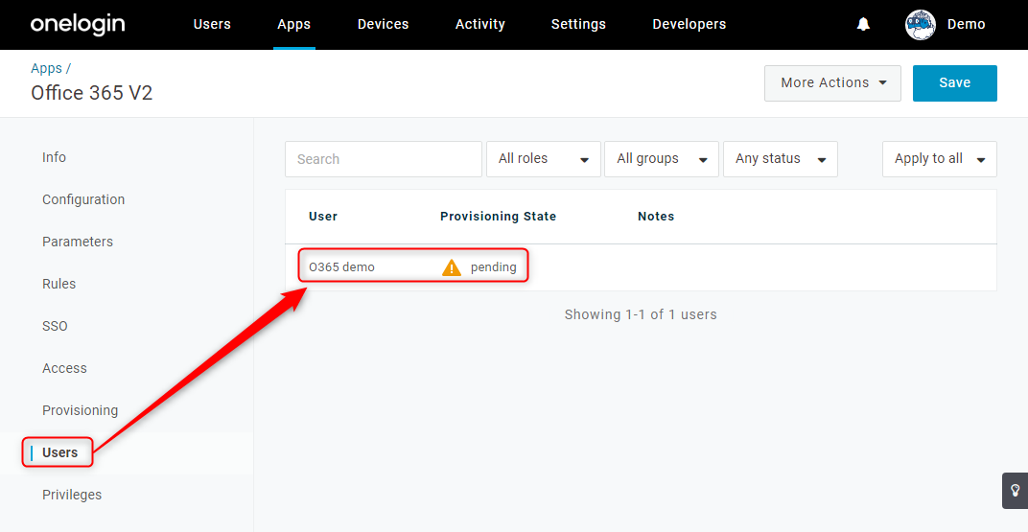Screen dimensions: 1028x532
Task: Click the Save button
Action: pyautogui.click(x=954, y=83)
